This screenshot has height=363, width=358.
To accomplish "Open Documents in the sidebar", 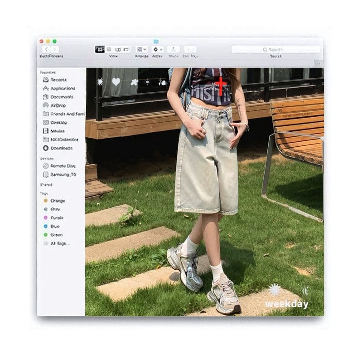I will [58, 97].
